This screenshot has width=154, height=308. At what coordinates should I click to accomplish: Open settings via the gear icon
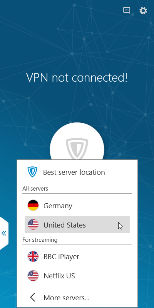(143, 11)
